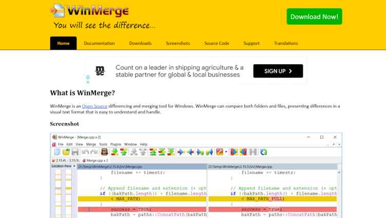Open the Window menu in WinMerge
Viewport: 386px width, 218px height.
[130, 144]
